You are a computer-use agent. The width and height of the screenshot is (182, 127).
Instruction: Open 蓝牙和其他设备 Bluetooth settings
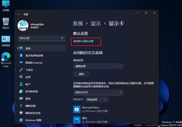pos(34,55)
